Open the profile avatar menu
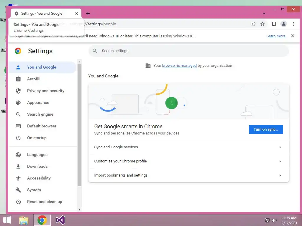The image size is (302, 226). (283, 24)
